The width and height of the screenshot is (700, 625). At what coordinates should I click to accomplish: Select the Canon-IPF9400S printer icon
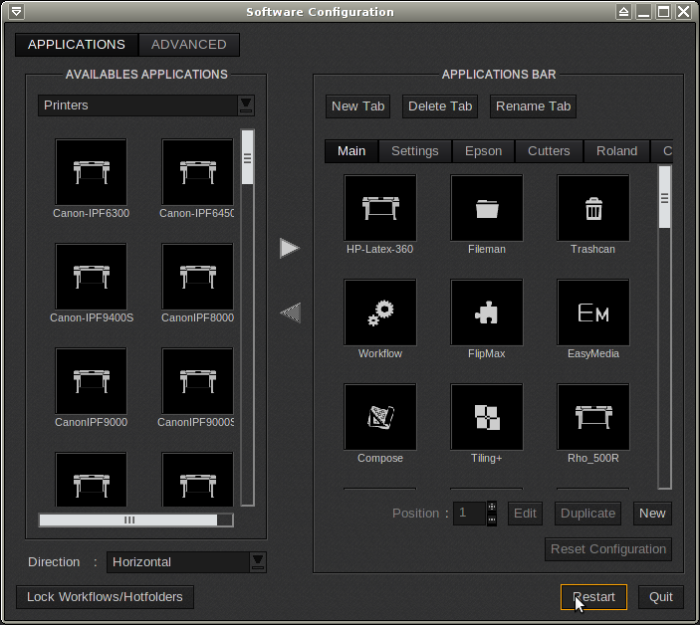pyautogui.click(x=91, y=276)
